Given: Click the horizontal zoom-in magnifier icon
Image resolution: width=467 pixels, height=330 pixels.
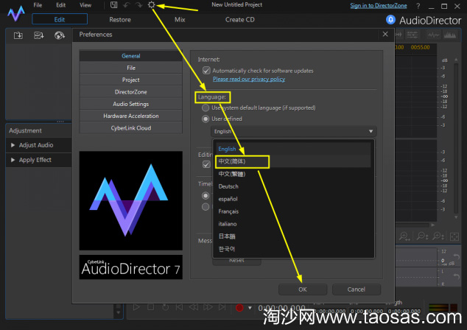Looking at the screenshot, I should point(404,236).
